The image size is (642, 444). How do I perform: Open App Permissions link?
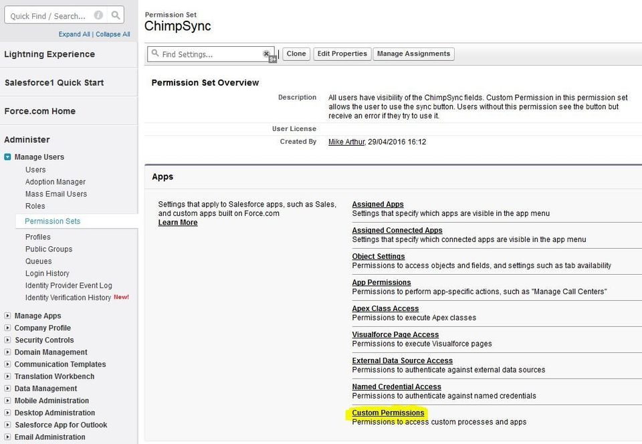coord(381,282)
